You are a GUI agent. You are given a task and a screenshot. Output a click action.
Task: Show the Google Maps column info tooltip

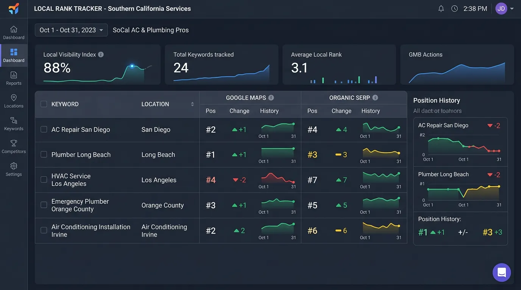[x=271, y=97]
